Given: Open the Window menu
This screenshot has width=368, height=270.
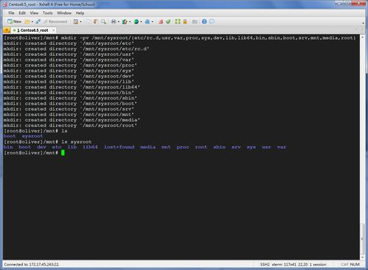Looking at the screenshot, I should coord(64,13).
